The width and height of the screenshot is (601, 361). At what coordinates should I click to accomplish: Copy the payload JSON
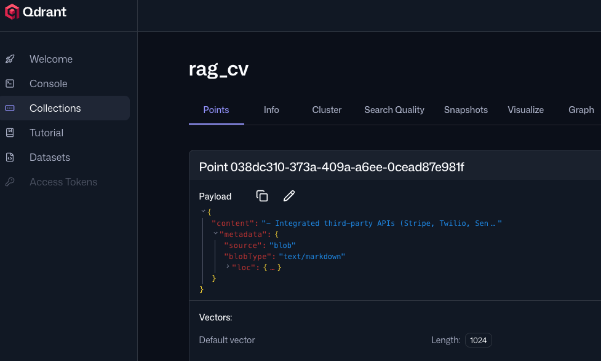pyautogui.click(x=262, y=196)
